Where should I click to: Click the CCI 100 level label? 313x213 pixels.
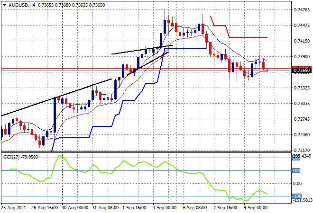(296, 171)
